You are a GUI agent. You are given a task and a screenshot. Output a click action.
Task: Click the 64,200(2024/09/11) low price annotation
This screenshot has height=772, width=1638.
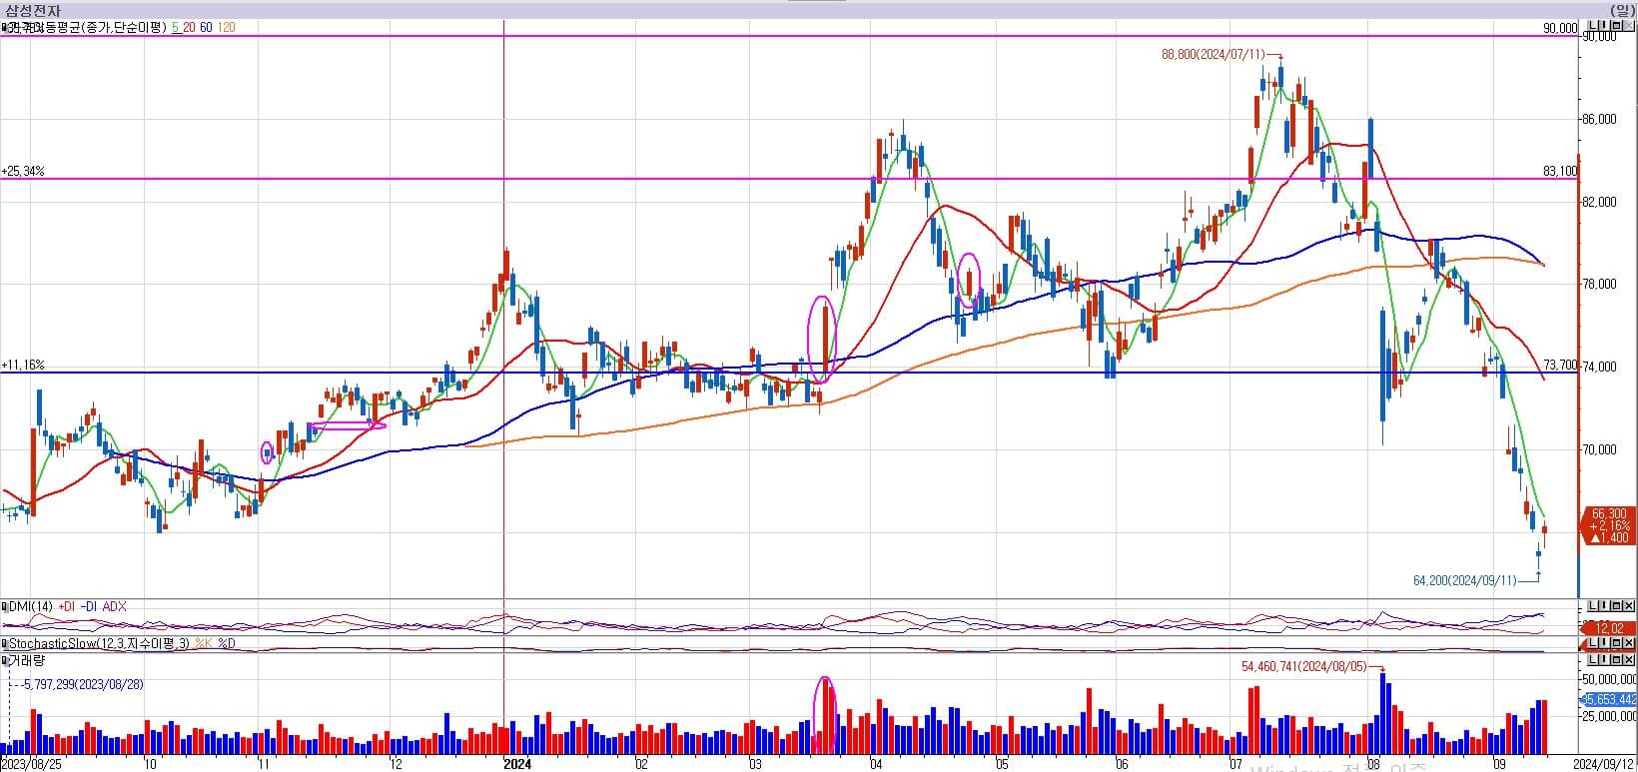coord(1465,580)
